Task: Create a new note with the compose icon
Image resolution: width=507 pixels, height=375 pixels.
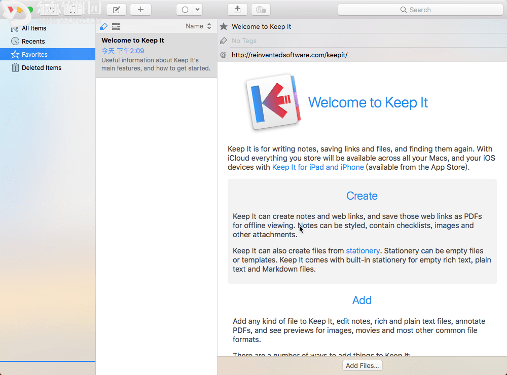Action: [x=117, y=10]
